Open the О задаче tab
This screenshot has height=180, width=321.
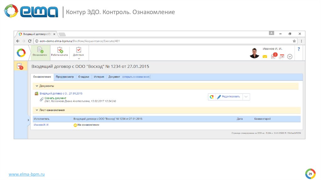pos(84,77)
